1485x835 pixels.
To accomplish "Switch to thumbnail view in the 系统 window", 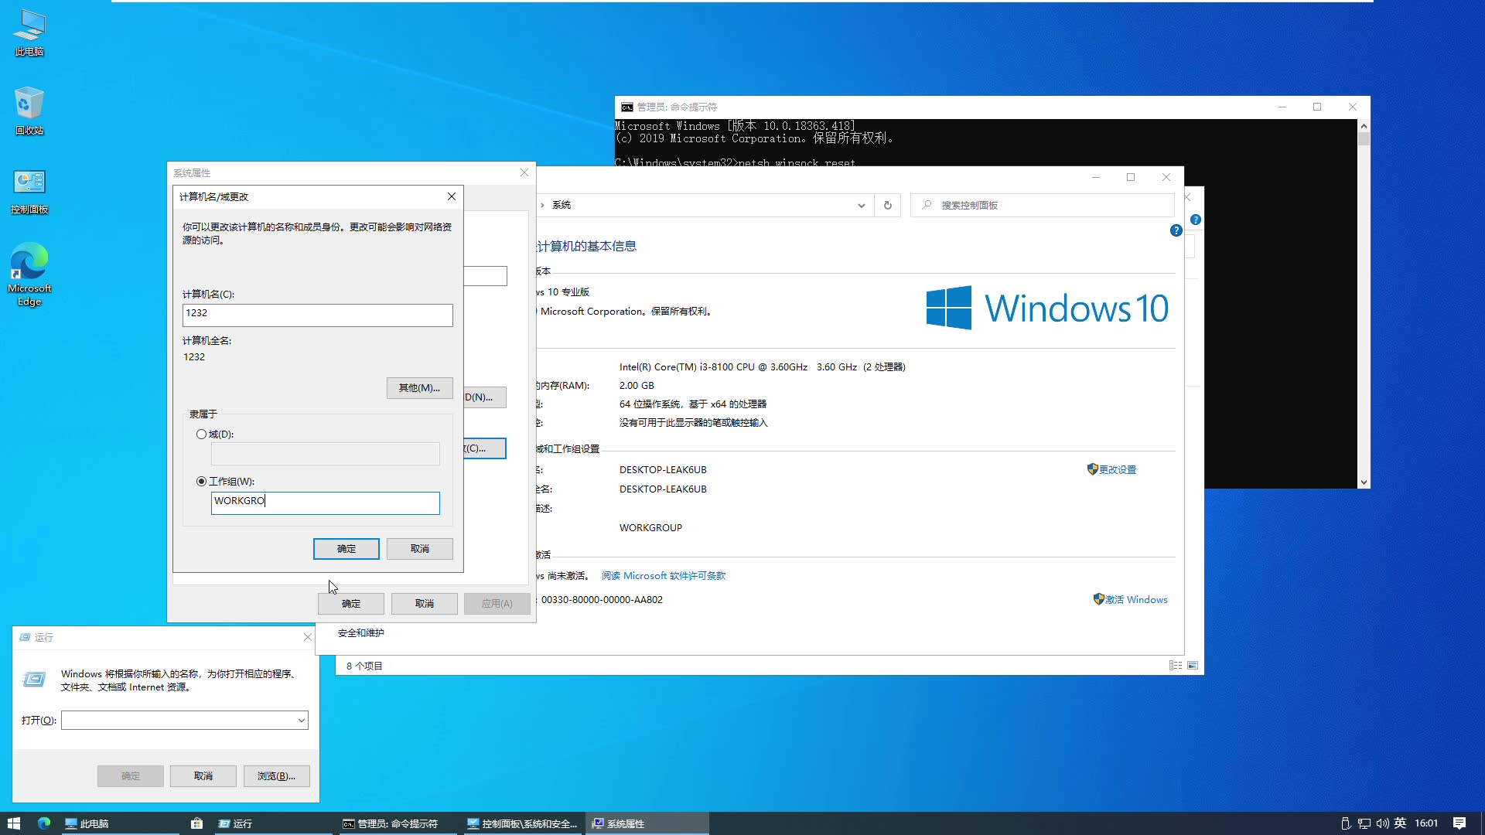I will click(x=1192, y=665).
